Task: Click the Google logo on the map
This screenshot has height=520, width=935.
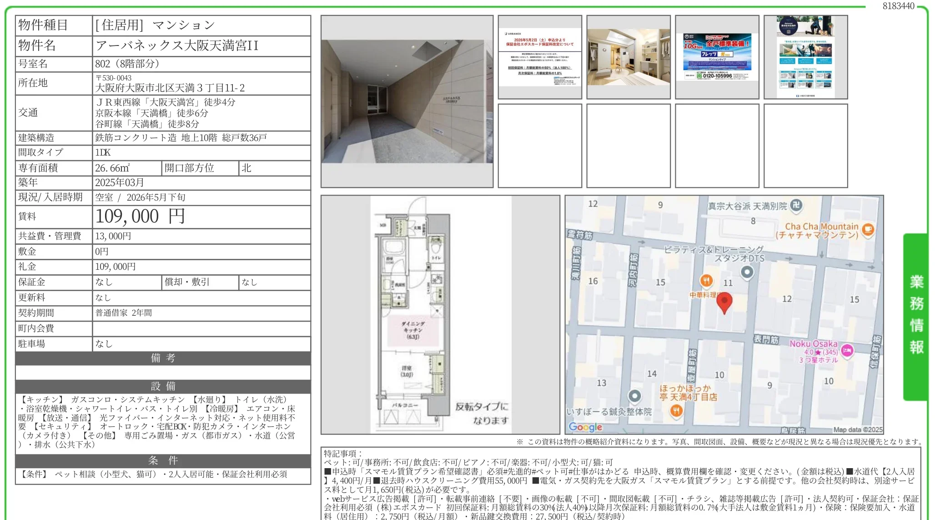Action: pos(585,427)
